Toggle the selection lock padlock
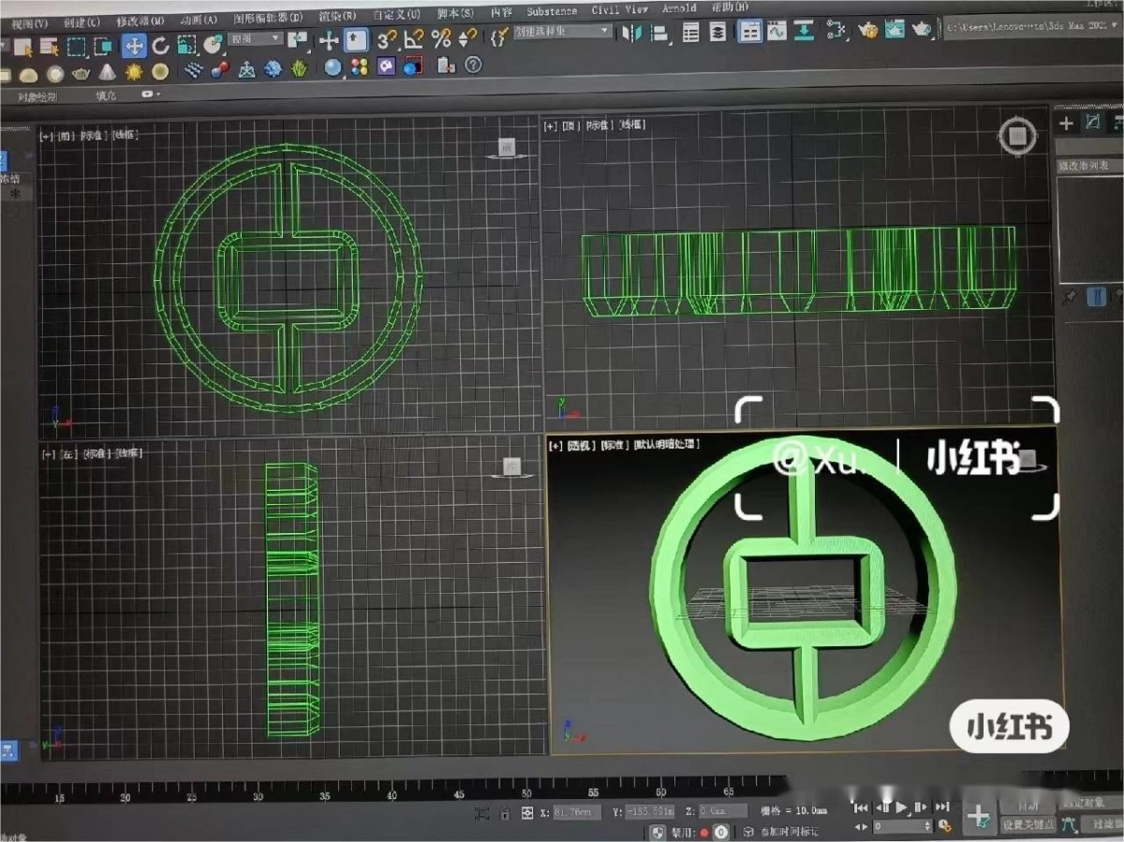Screen dimensions: 1124x842 coord(505,813)
